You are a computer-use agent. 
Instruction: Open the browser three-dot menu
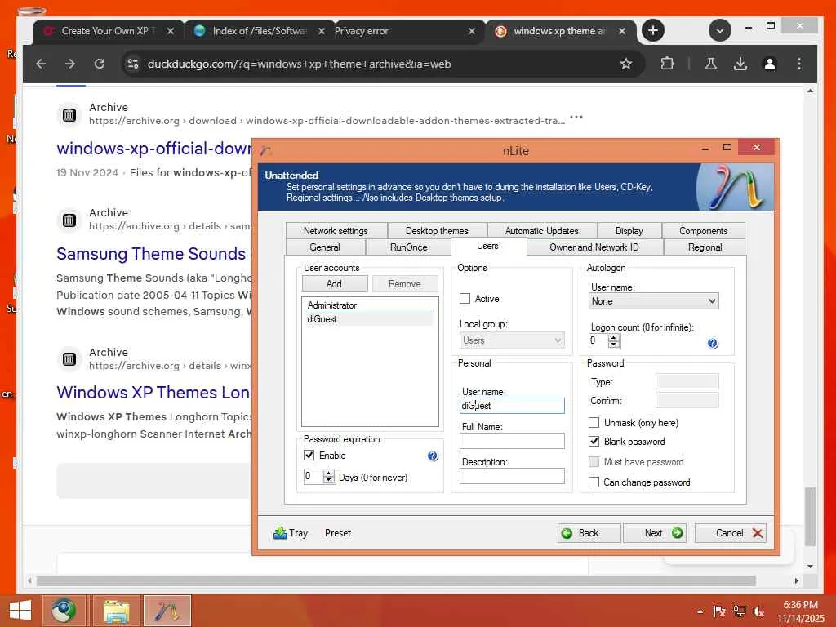[x=798, y=64]
